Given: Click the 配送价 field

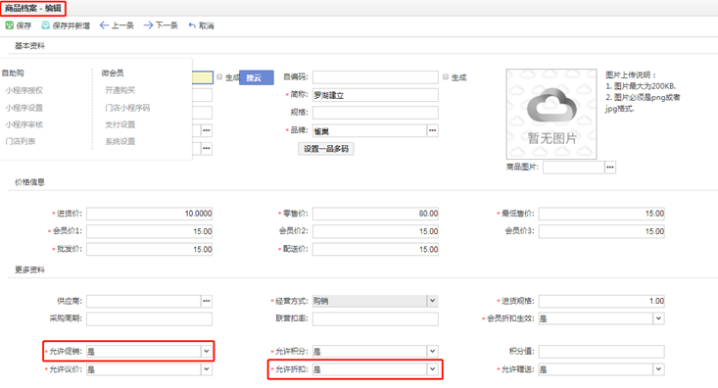Looking at the screenshot, I should pos(375,249).
